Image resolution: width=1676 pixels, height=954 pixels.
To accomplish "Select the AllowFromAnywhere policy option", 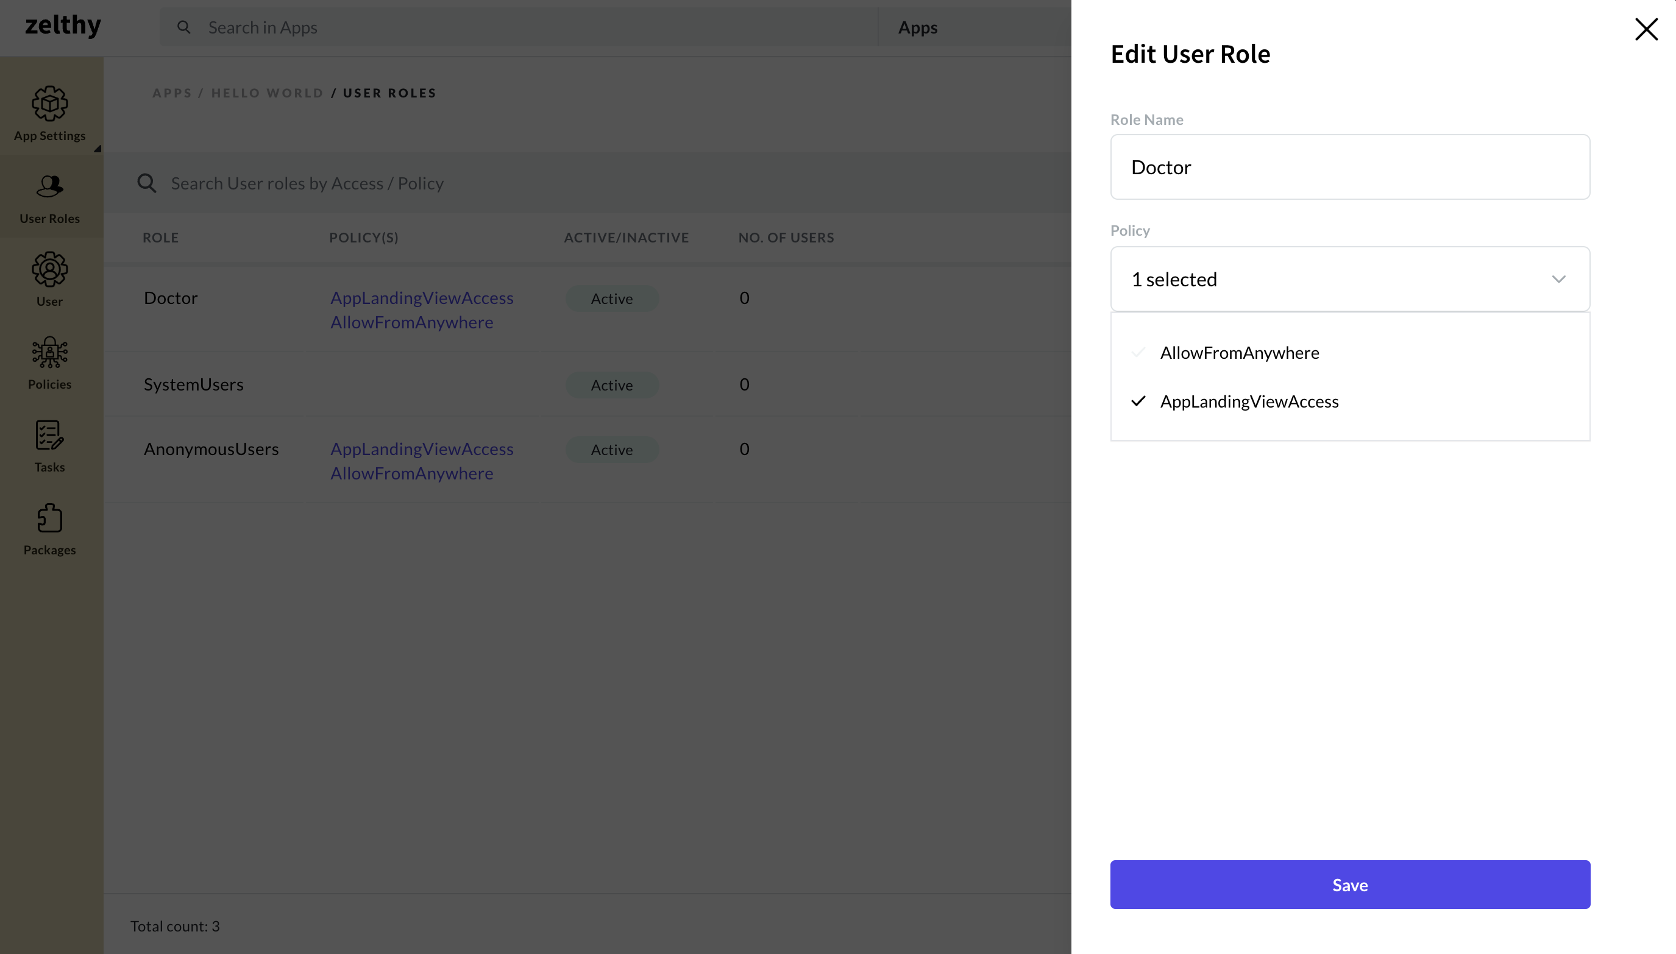I will click(x=1349, y=353).
